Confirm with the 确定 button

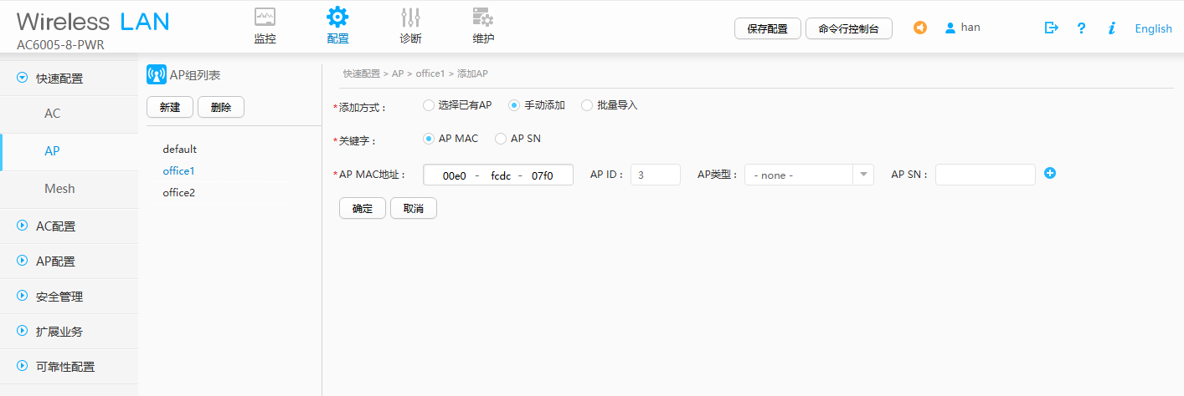coord(363,208)
